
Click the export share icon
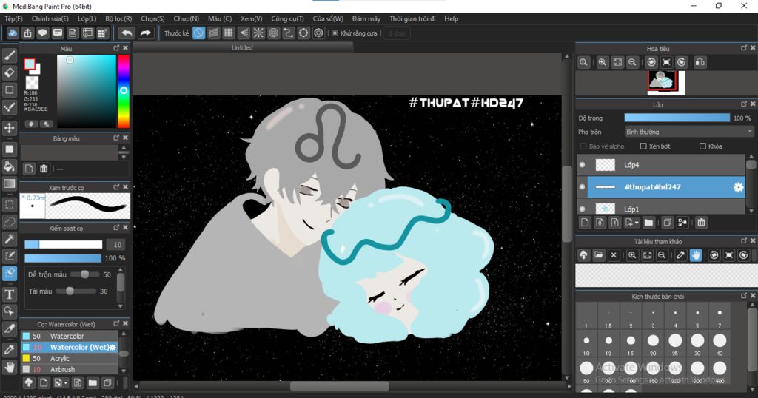(x=27, y=33)
